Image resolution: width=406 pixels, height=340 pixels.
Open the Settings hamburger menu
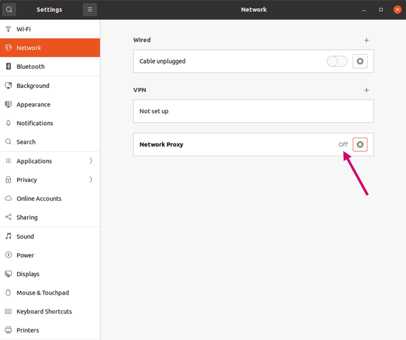click(x=90, y=10)
